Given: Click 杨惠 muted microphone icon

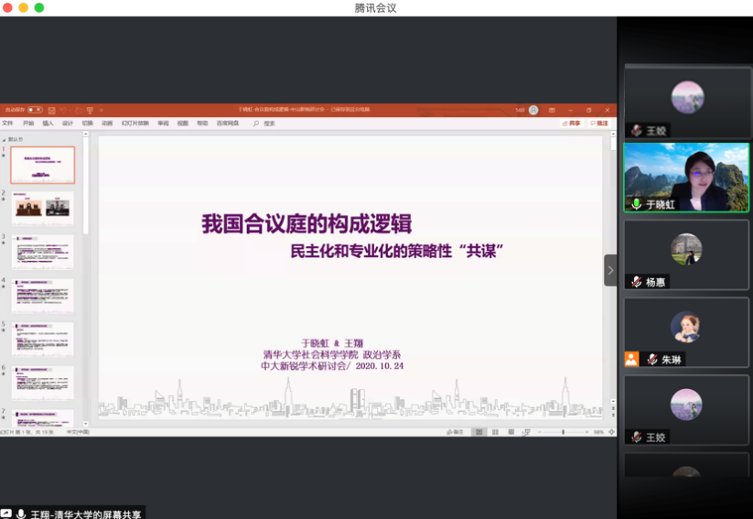Looking at the screenshot, I should coord(636,282).
